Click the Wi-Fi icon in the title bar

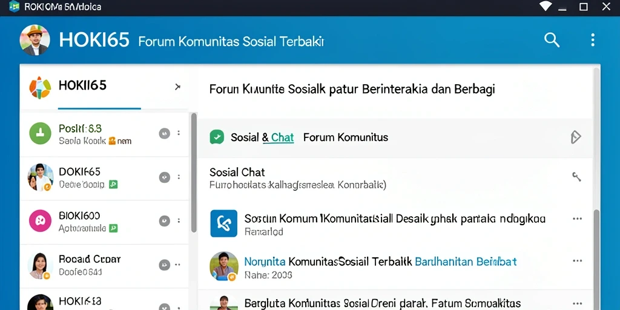click(546, 6)
